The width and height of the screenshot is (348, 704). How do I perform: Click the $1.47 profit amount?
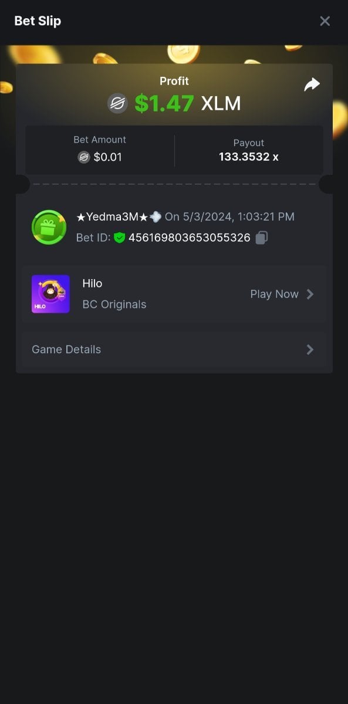(164, 104)
